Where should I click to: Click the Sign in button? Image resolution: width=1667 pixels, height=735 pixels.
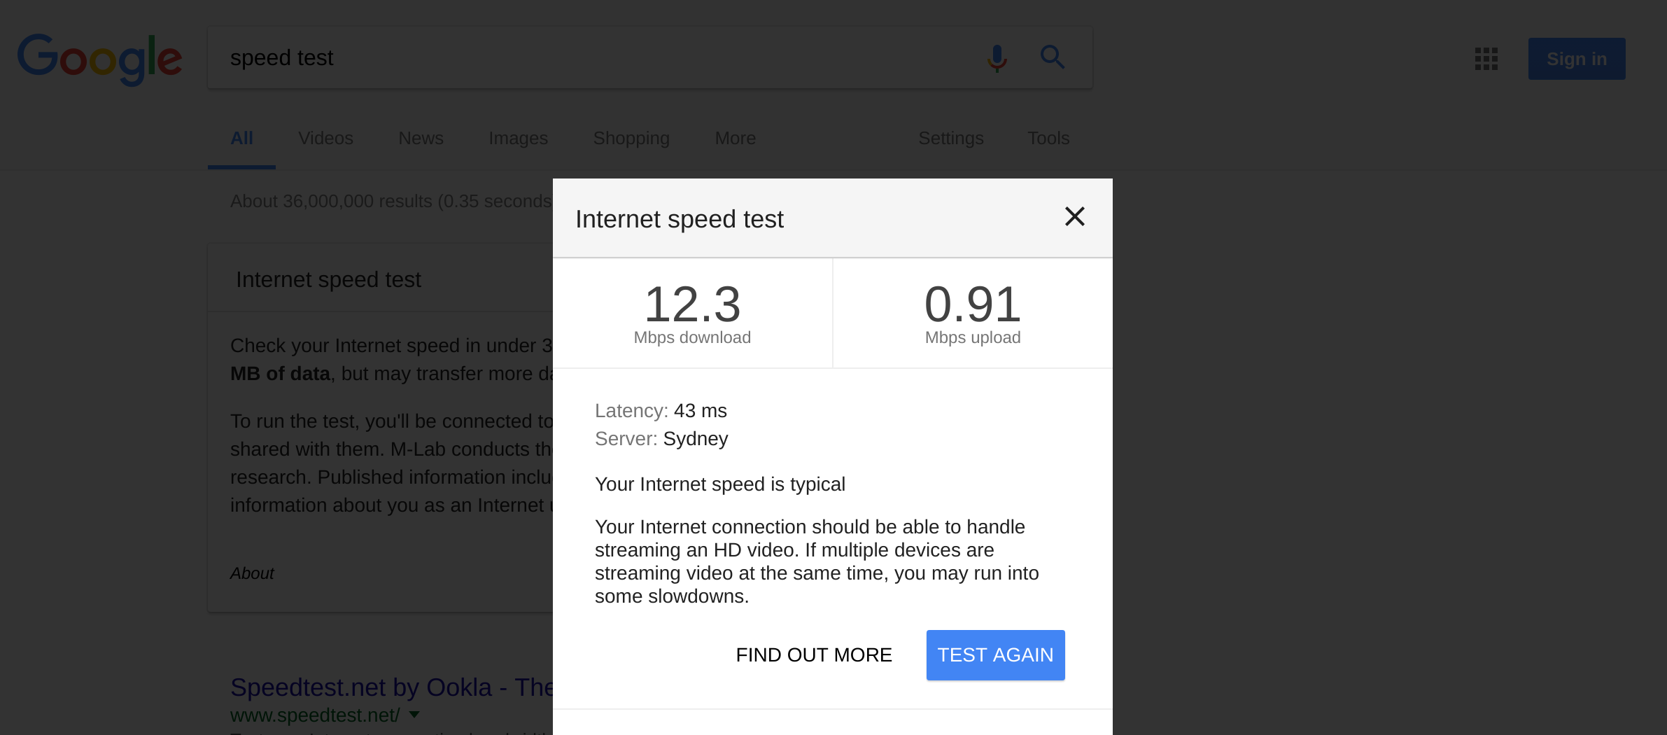point(1576,59)
